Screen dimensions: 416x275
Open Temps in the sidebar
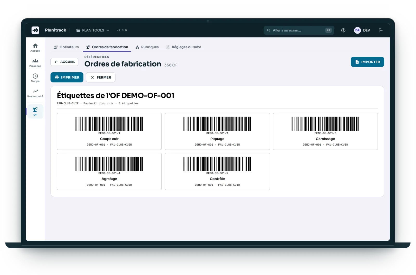tap(35, 78)
